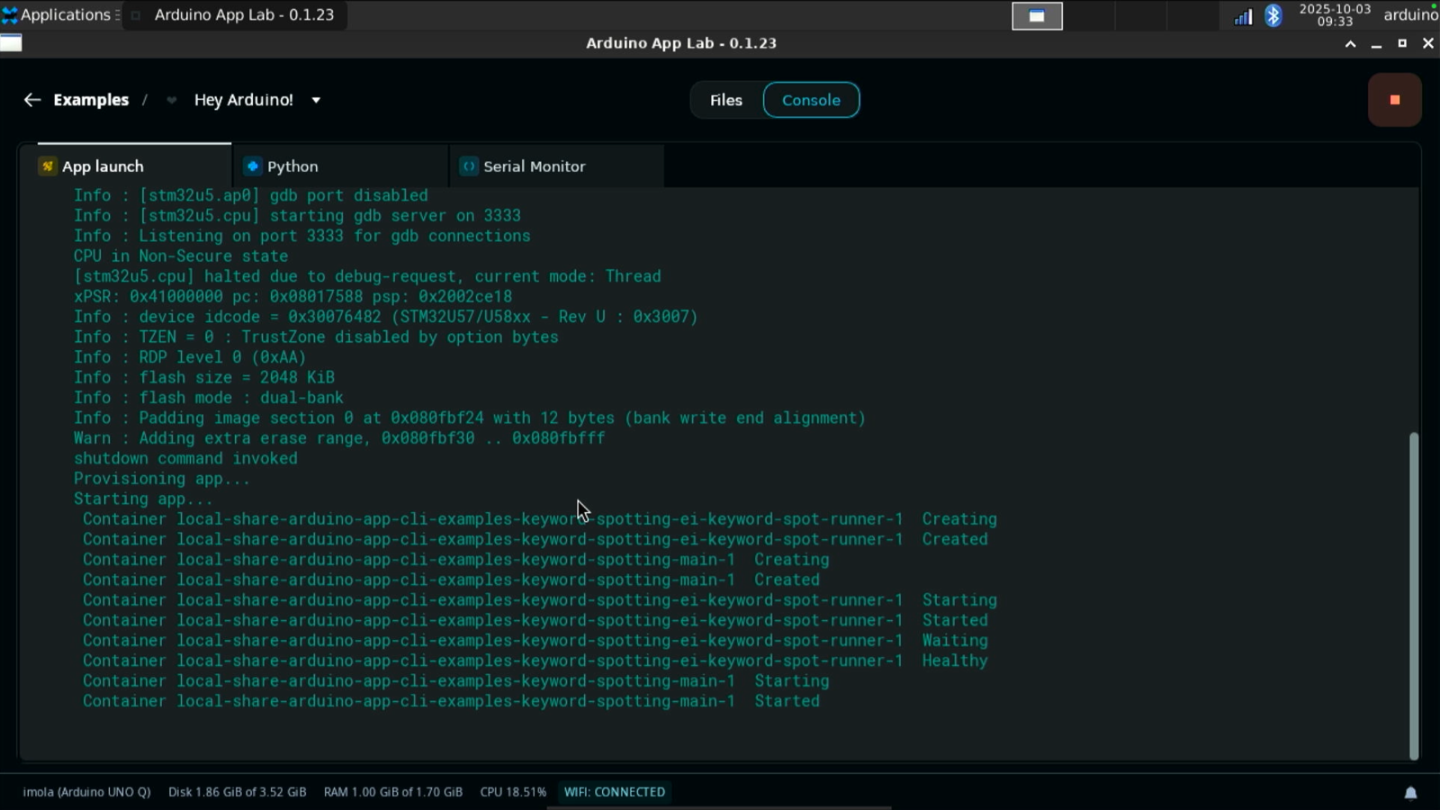
Task: Click the arduino user label in the top panel
Action: click(1411, 15)
